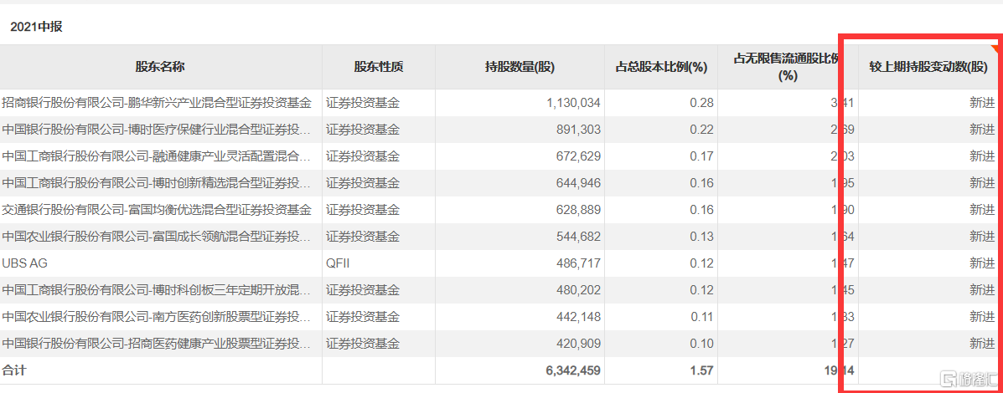The height and width of the screenshot is (393, 1003).
Task: Click 新进 in the UBS AG row
Action: (982, 263)
